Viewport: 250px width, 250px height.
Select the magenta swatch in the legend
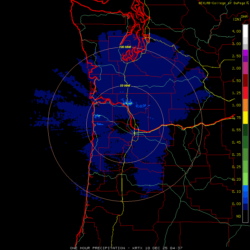click(245, 53)
